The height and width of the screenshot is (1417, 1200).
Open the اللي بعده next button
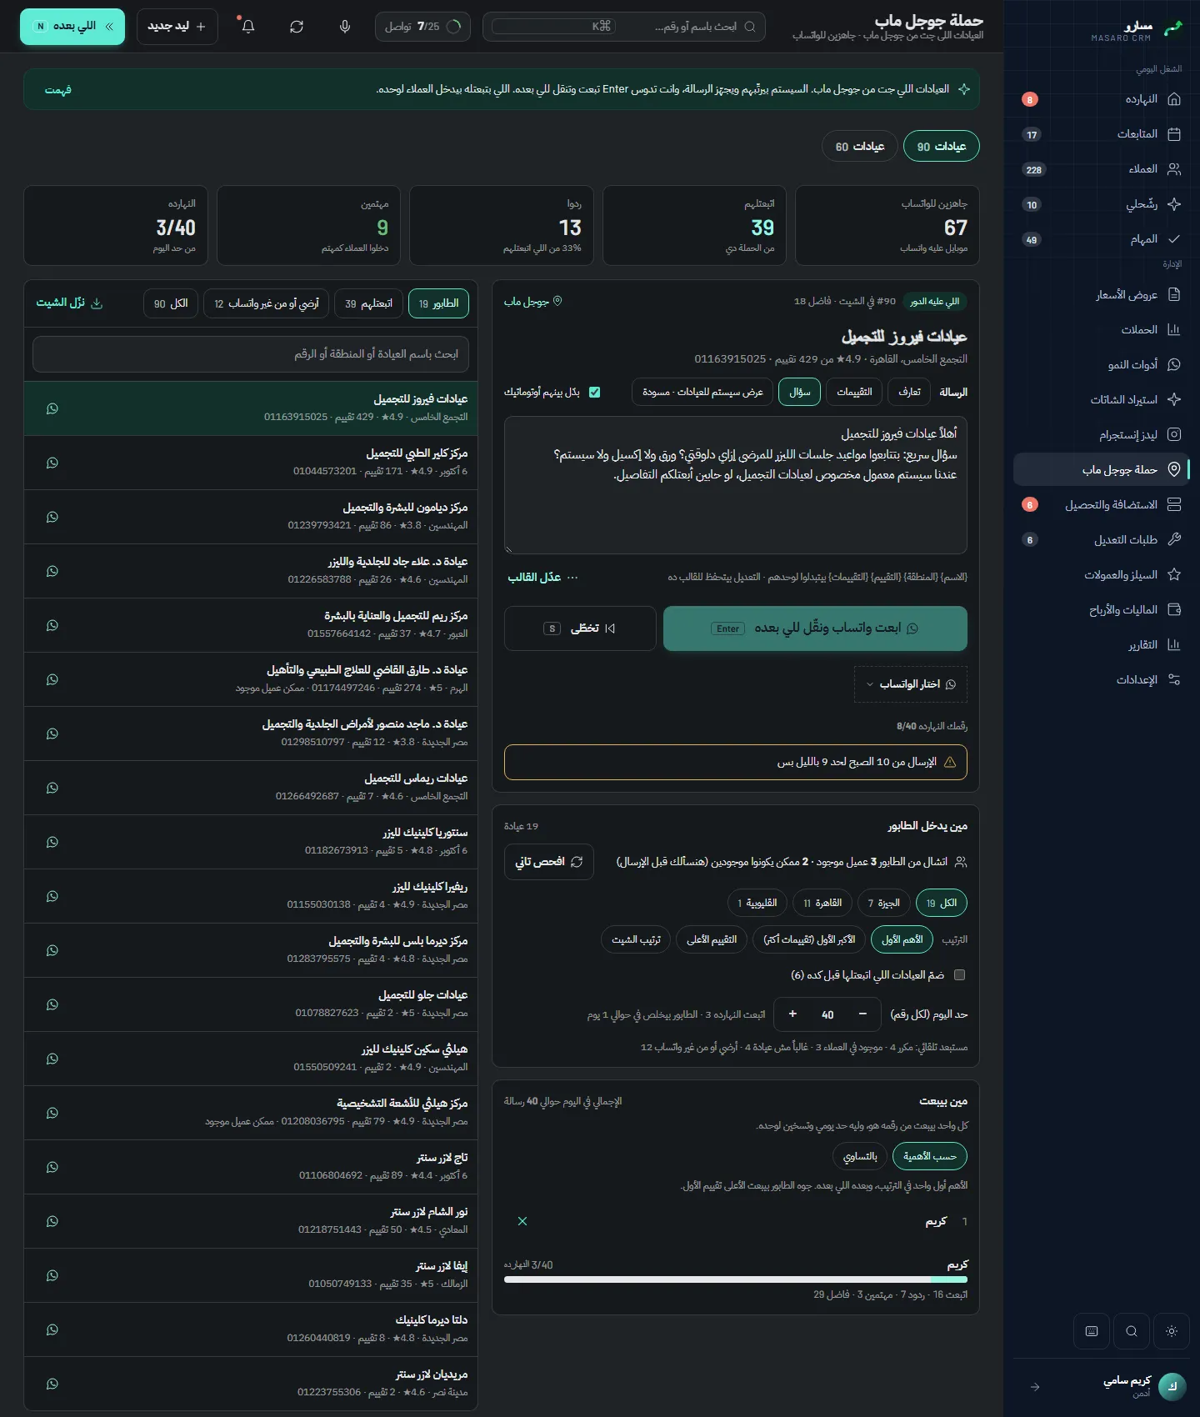(x=72, y=27)
